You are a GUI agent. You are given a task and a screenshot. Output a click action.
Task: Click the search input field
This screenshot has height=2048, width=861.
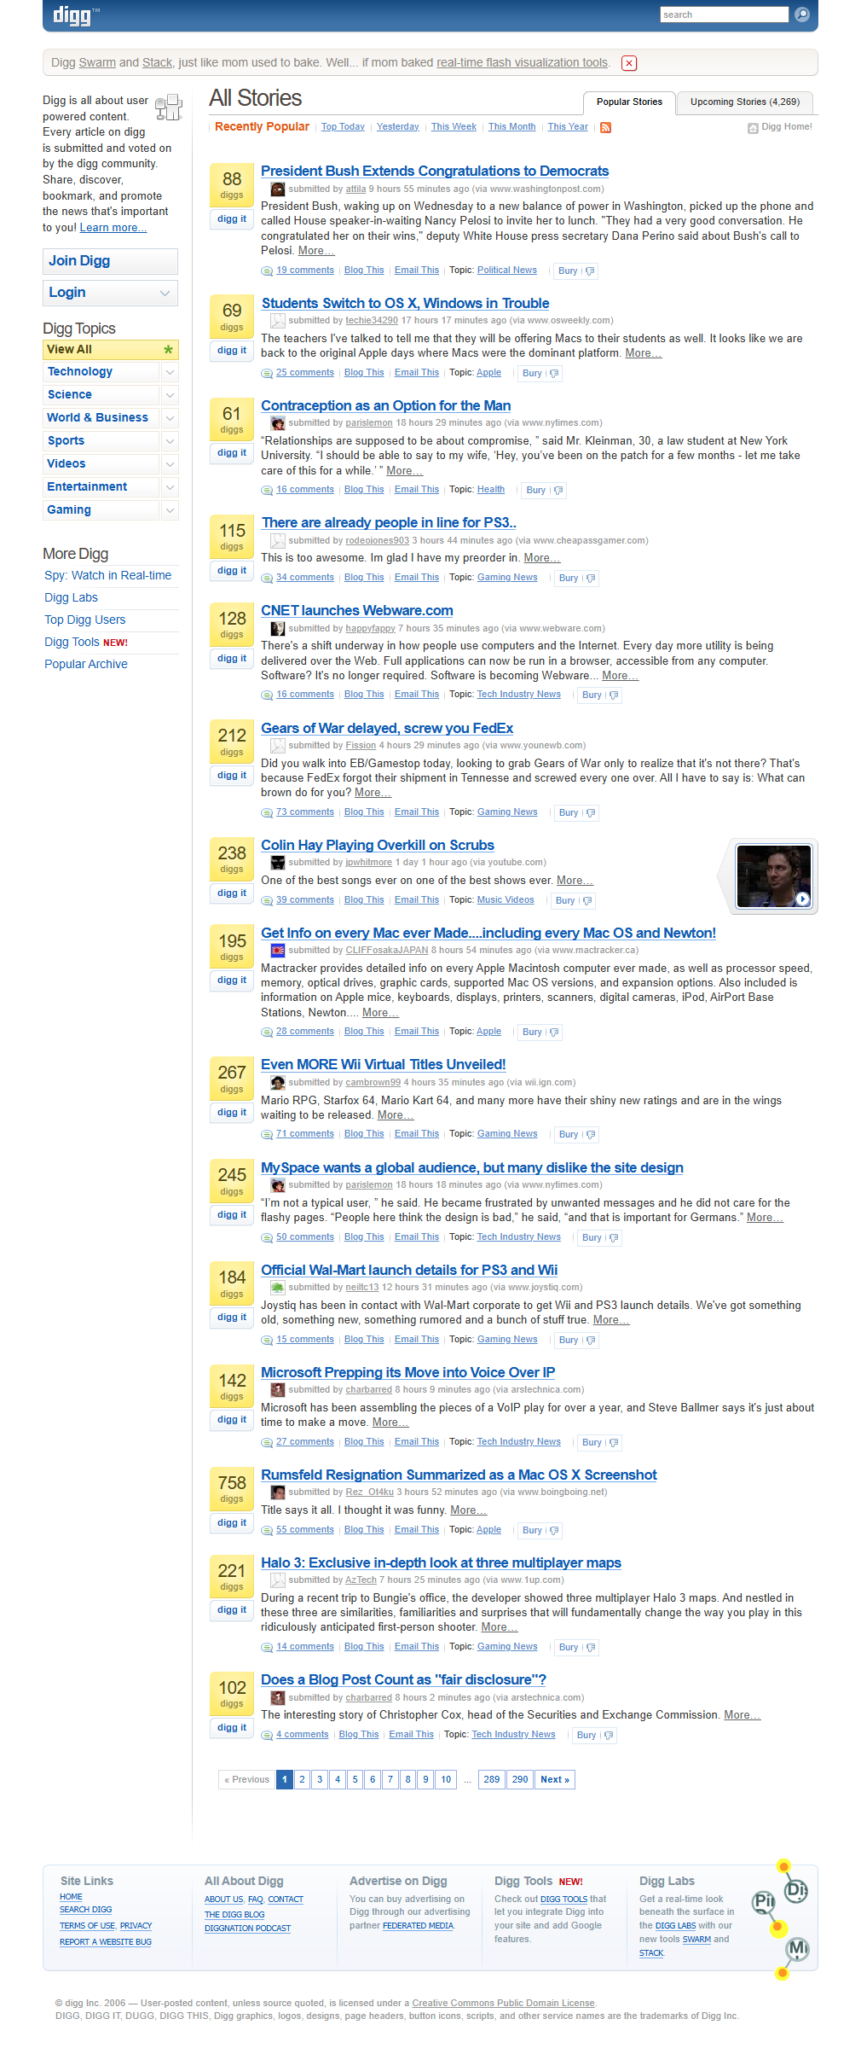pos(725,15)
